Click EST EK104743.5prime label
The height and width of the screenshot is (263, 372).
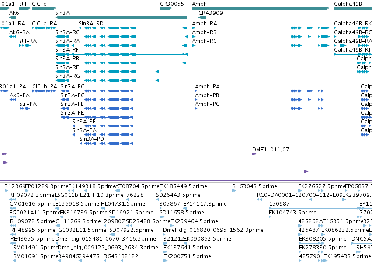(x=292, y=213)
